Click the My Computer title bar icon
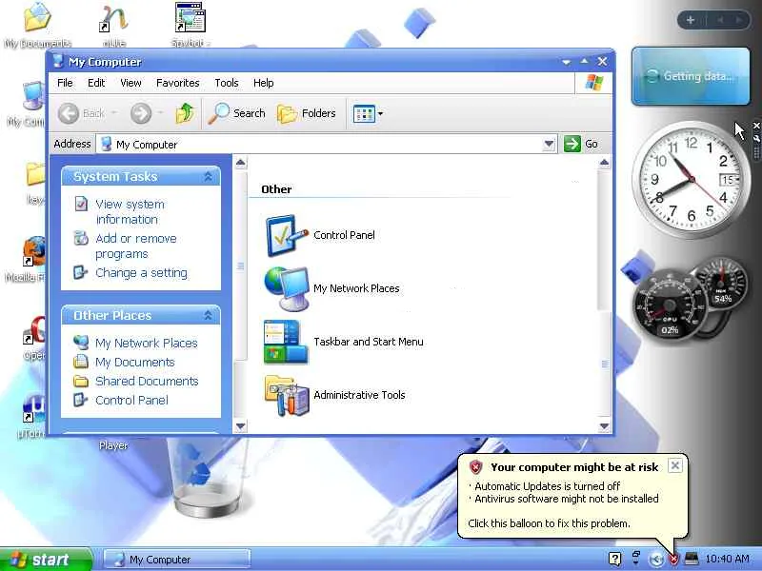The height and width of the screenshot is (571, 762). coord(58,61)
